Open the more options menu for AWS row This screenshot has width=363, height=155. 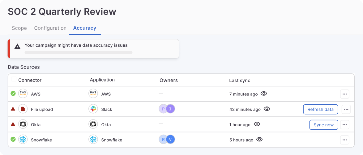click(x=345, y=94)
